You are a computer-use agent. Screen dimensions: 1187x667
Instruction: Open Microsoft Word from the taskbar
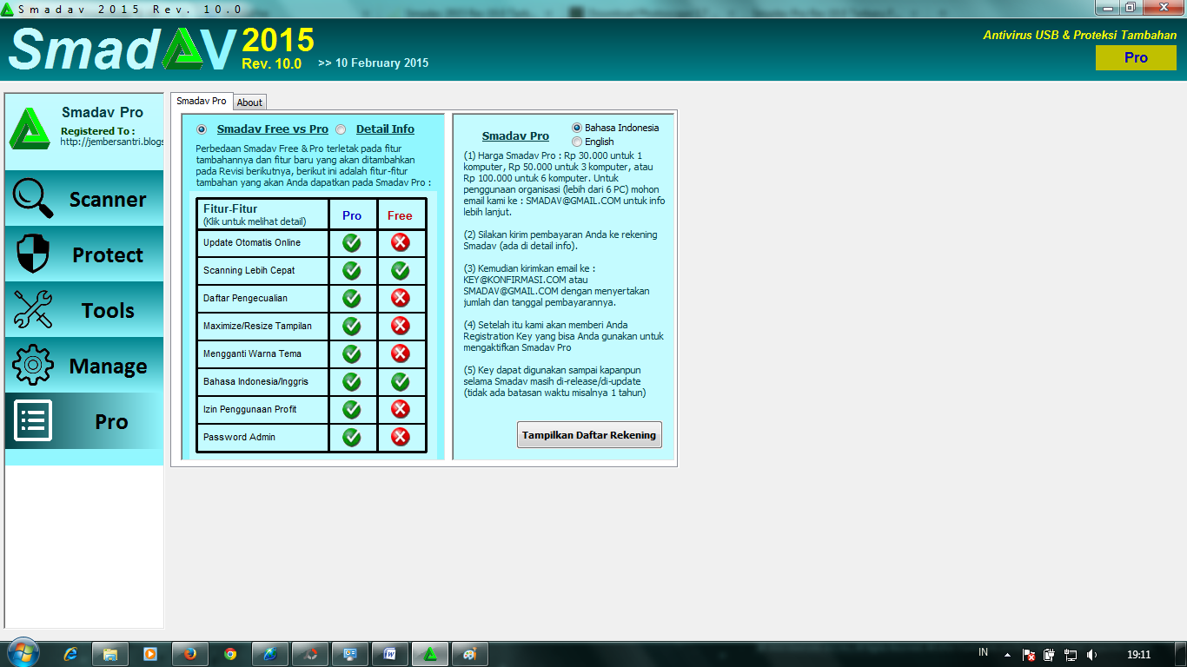[x=390, y=654]
